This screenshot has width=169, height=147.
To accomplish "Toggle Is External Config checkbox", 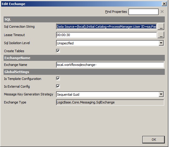I will point(58,86).
